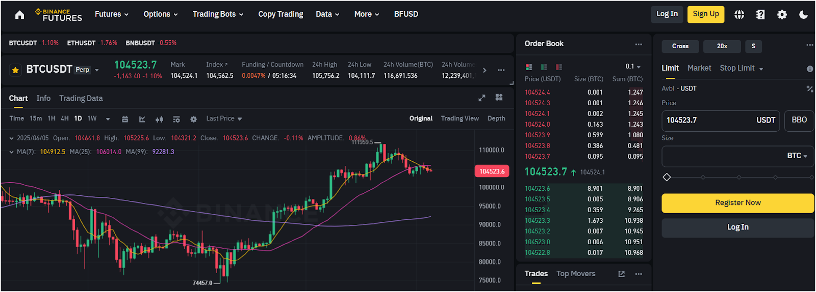Select the 1H interval
816x292 pixels.
click(x=52, y=119)
